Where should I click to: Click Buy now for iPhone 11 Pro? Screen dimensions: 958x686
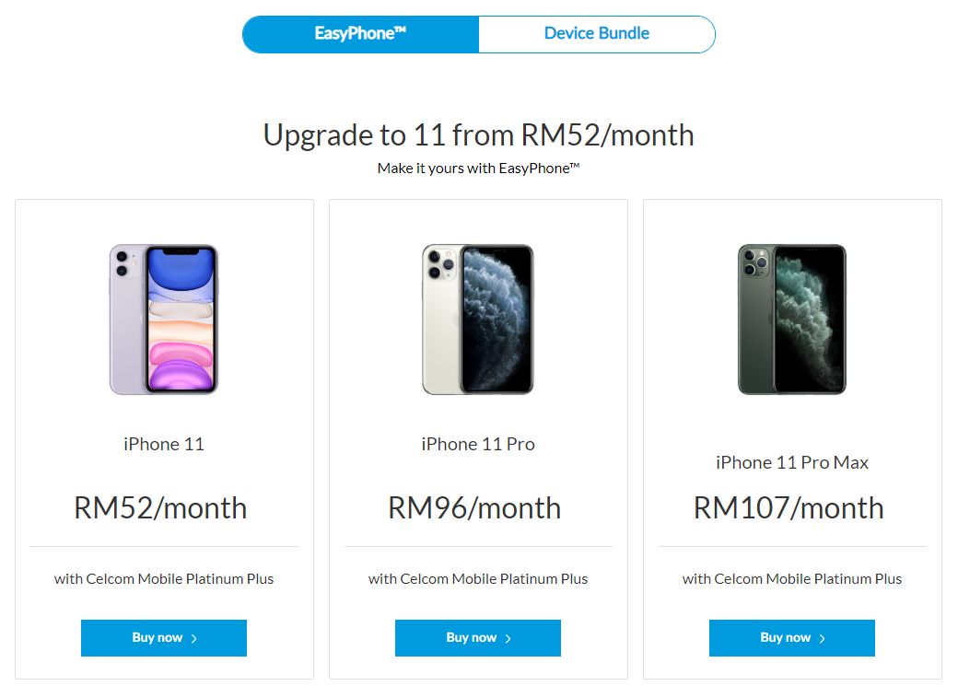[x=478, y=638]
